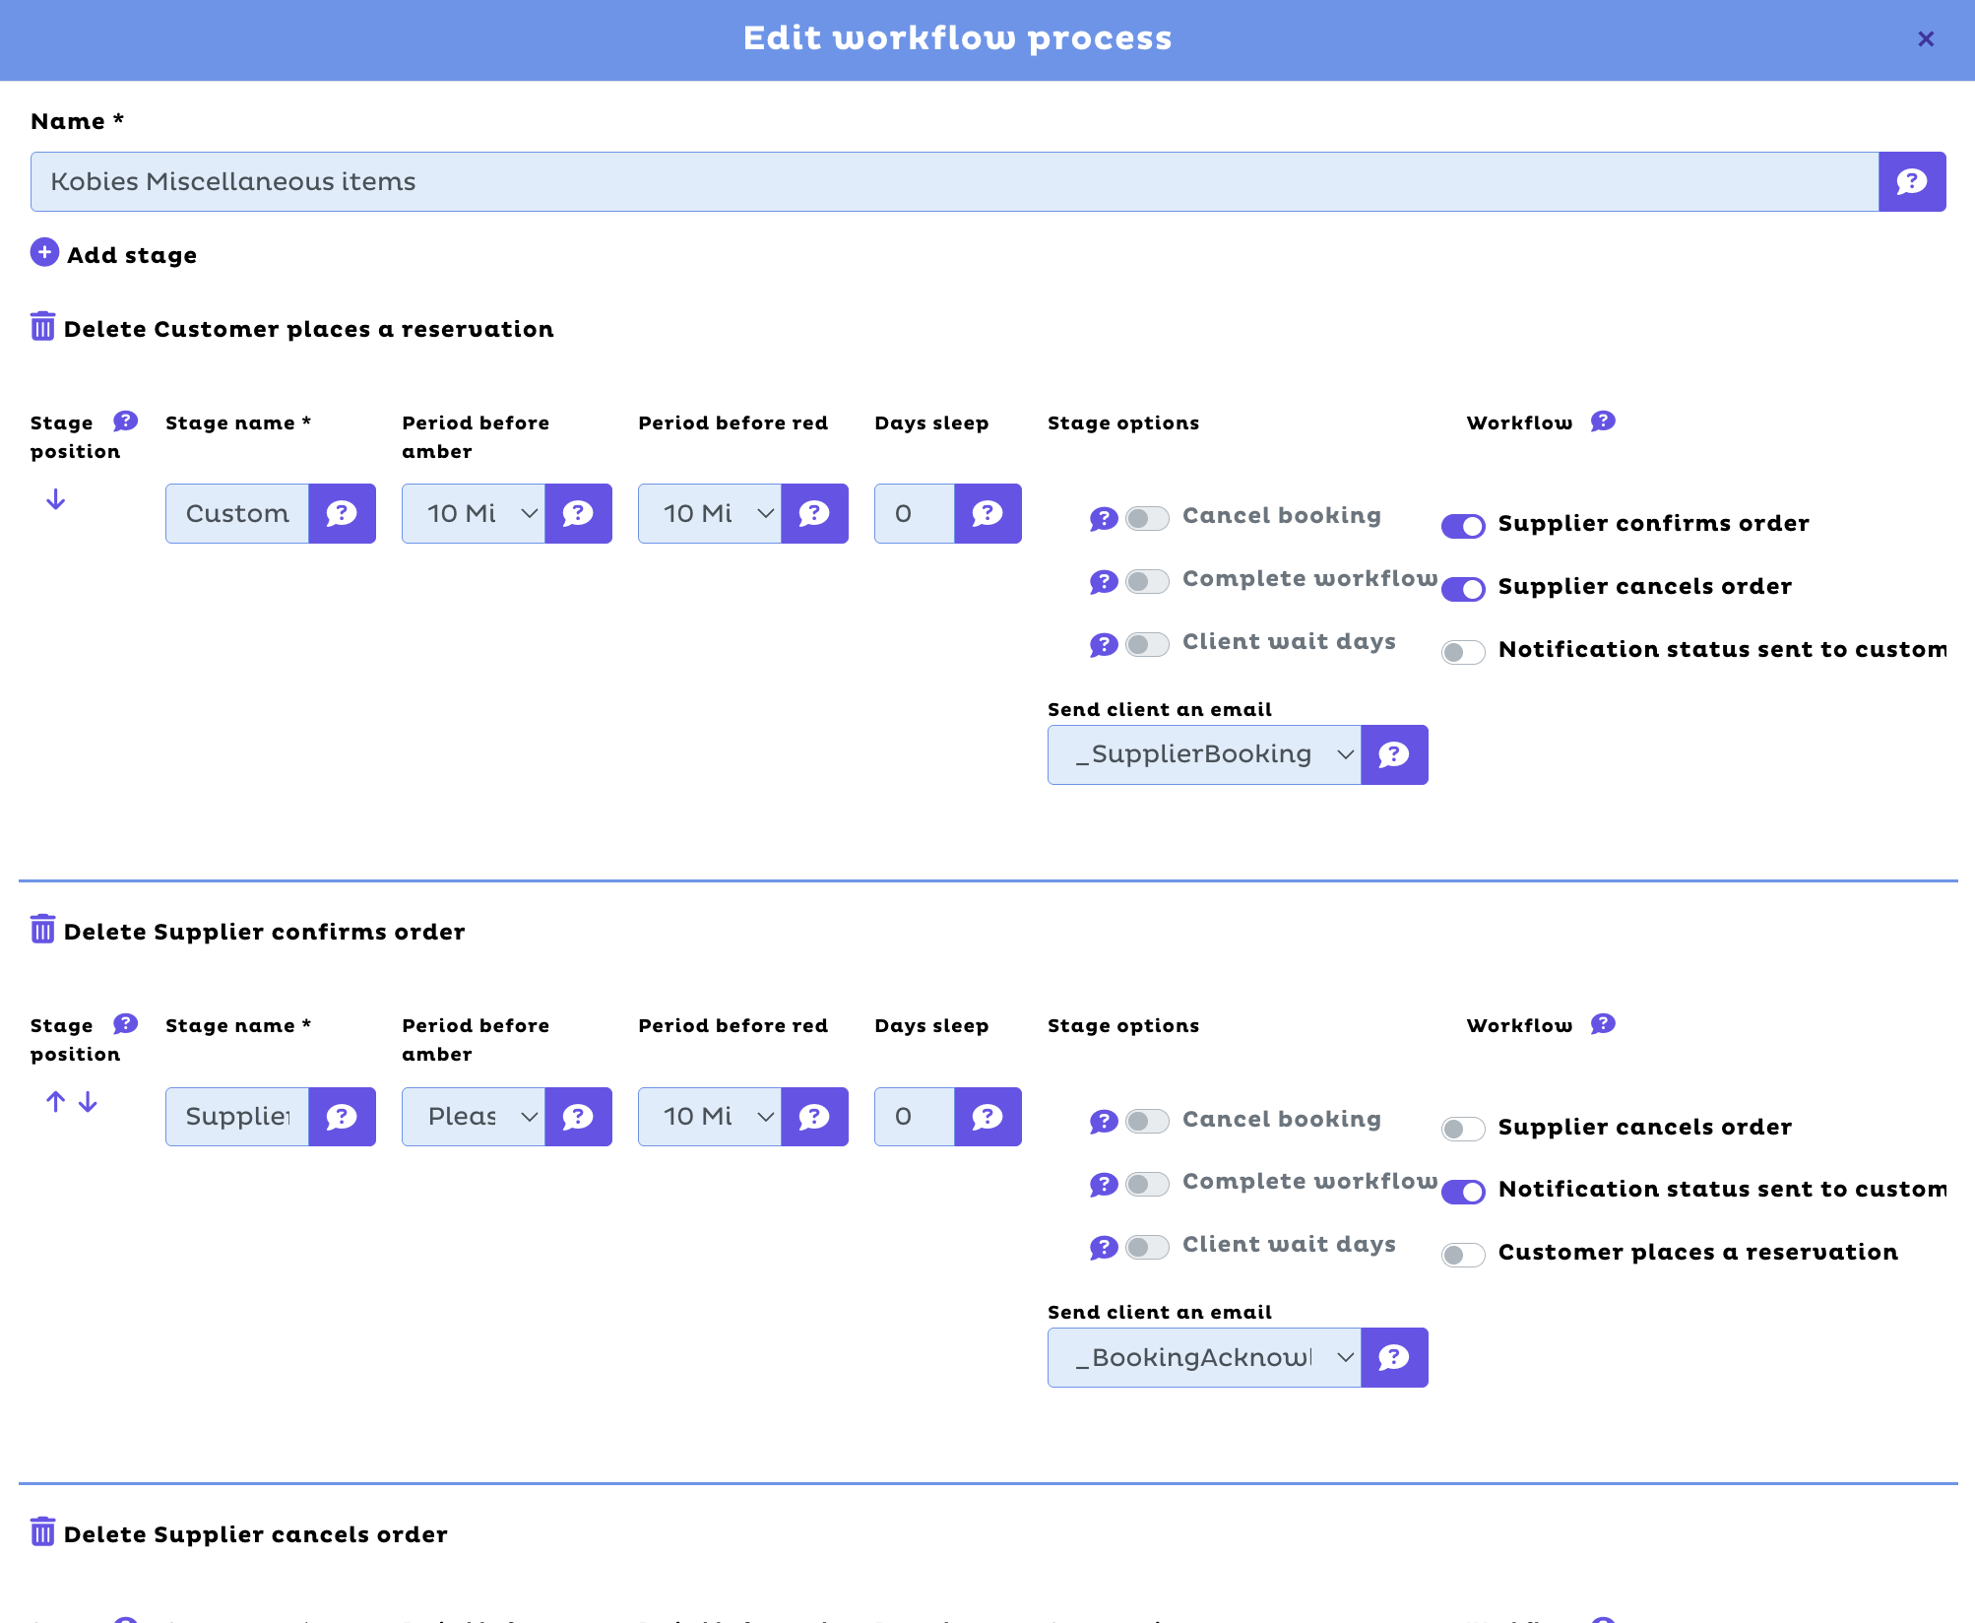Close the Edit workflow process dialog
Viewport: 1975px width, 1623px height.
tap(1925, 38)
